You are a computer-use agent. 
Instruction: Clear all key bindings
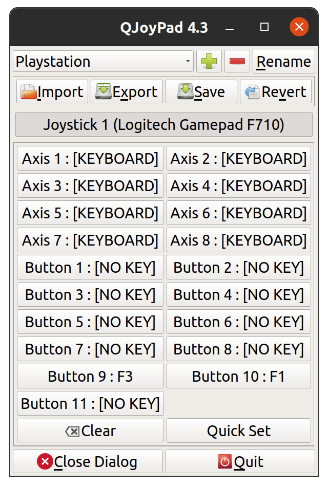[90, 431]
